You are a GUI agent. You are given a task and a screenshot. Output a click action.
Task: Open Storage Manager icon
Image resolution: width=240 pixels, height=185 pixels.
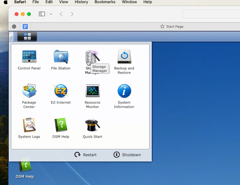pos(92,57)
